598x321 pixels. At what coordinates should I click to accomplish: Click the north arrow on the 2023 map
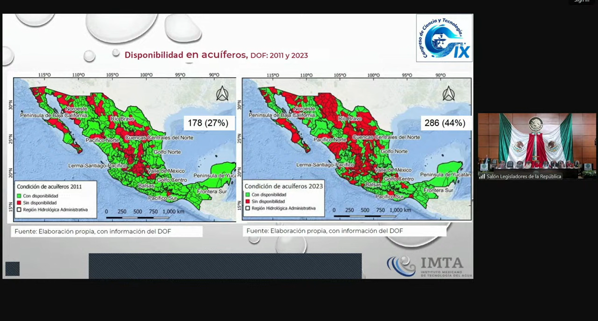pyautogui.click(x=448, y=94)
